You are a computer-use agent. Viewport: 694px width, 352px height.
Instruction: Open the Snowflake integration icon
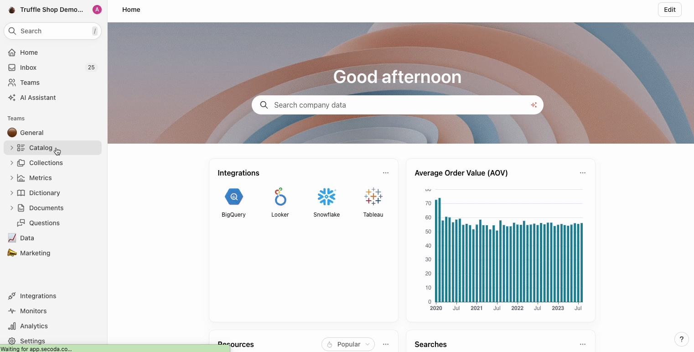(x=326, y=197)
